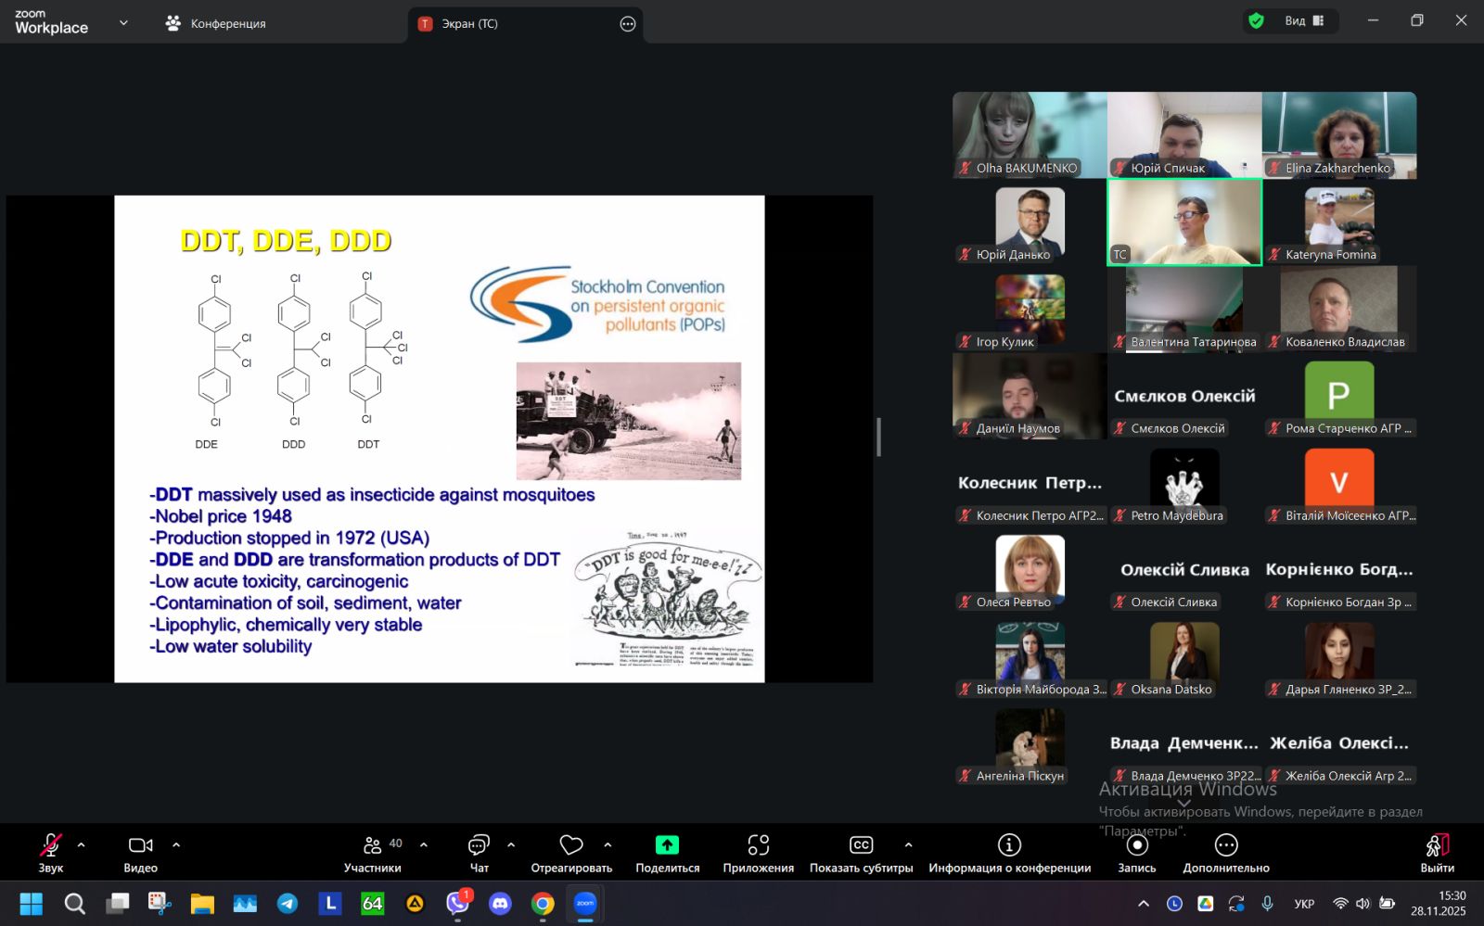
Task: Open the Вид view layout button
Action: pyautogui.click(x=1303, y=21)
